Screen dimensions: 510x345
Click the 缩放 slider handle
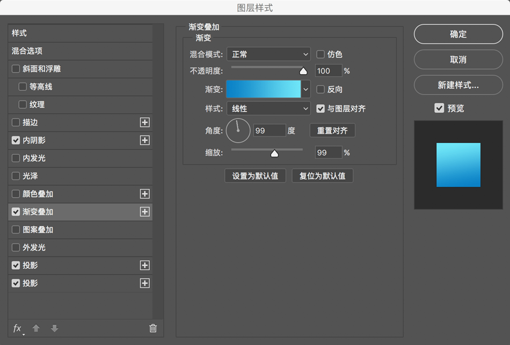tap(274, 153)
